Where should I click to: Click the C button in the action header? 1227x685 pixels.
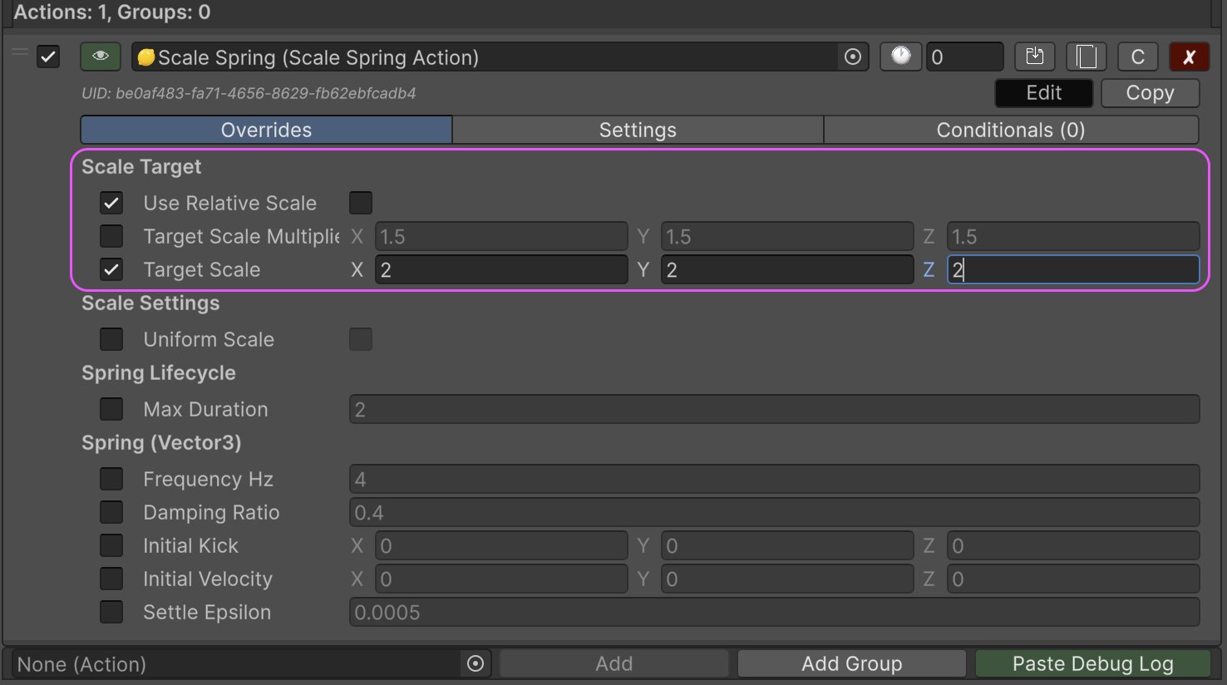tap(1137, 57)
